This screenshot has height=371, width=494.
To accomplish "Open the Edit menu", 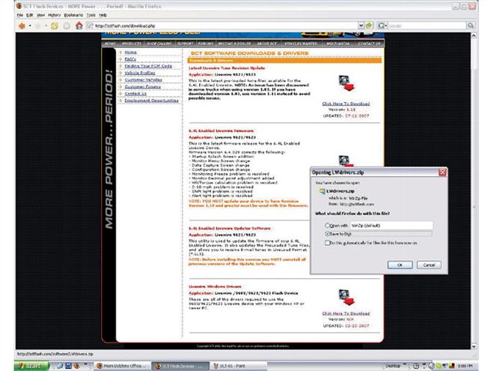I will (x=30, y=15).
